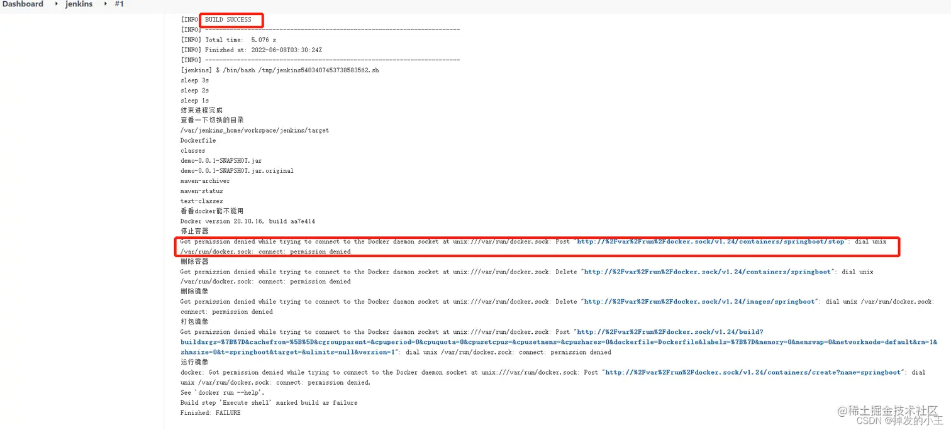951x430 pixels.
Task: Click the 'sleep 1s' line
Action: (x=194, y=101)
